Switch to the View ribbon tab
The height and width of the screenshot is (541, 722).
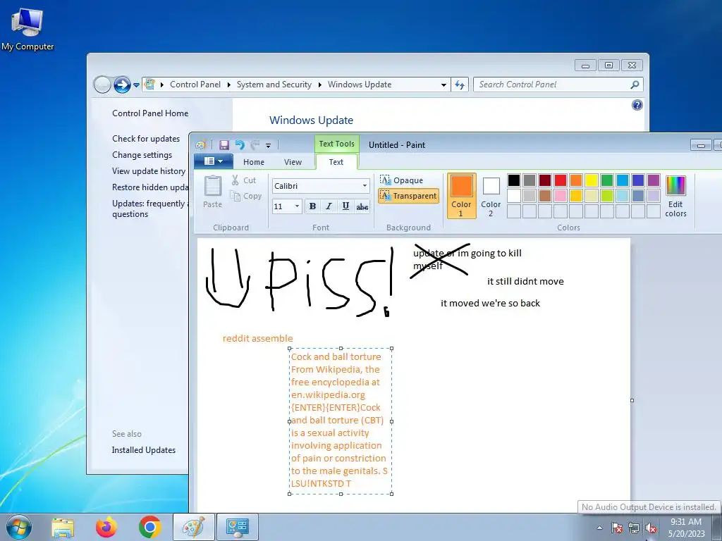[293, 162]
